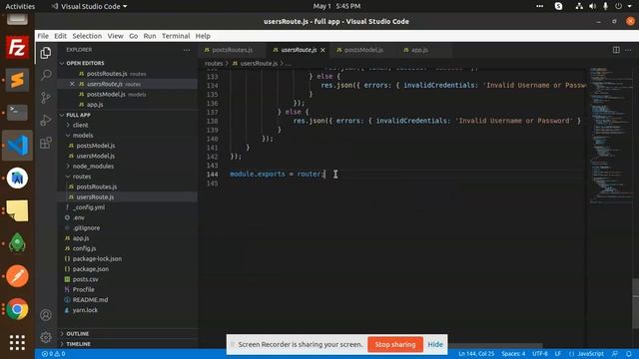639x359 pixels.
Task: Click the feedback icon in status bar
Action: (x=615, y=354)
